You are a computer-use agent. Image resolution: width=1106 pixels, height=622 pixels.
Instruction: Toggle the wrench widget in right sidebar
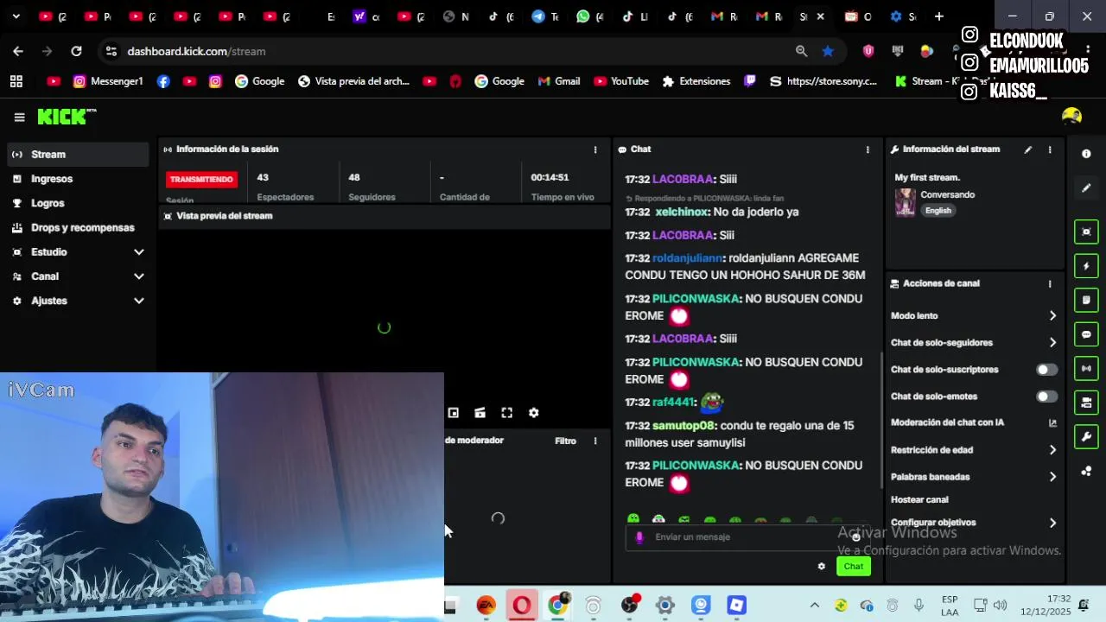pos(1086,436)
